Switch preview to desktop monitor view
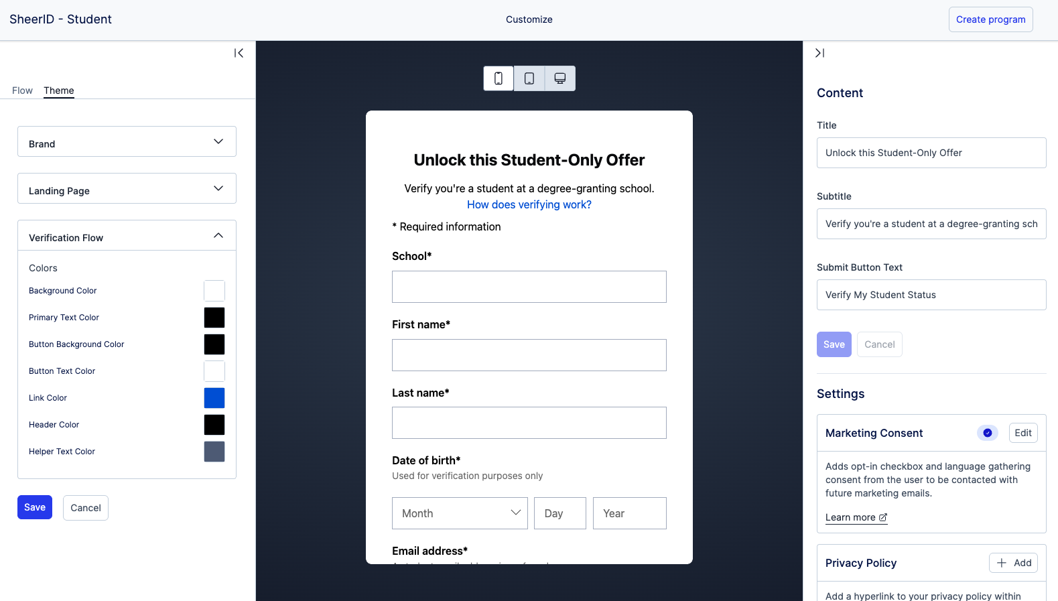 [560, 78]
